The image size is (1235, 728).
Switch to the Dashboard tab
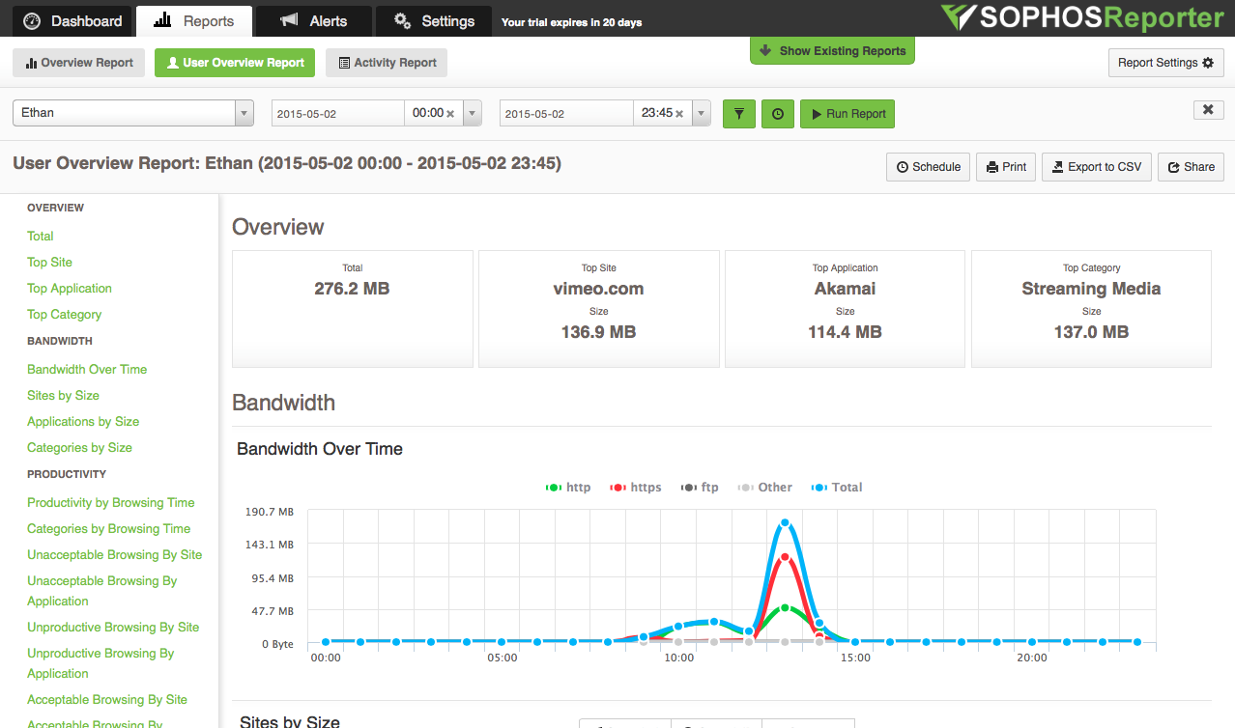73,21
